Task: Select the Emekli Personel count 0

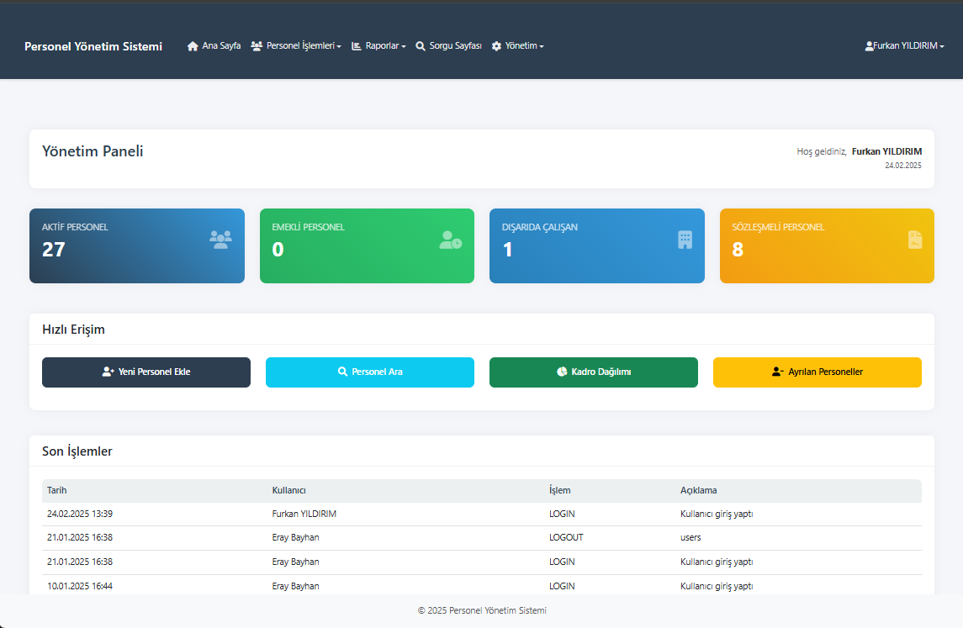Action: [278, 249]
